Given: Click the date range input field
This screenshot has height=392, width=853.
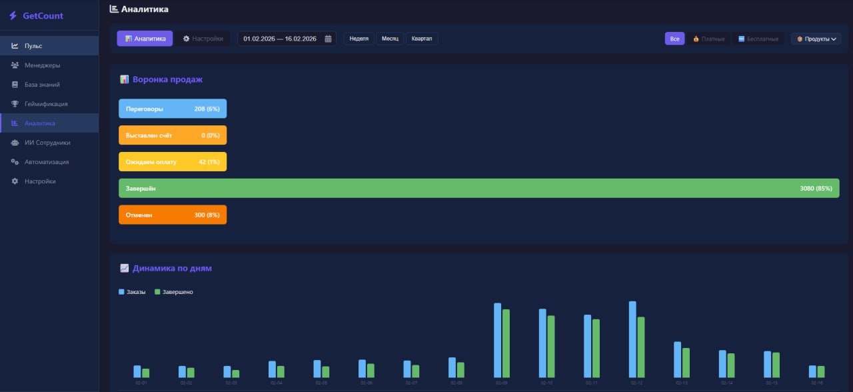Looking at the screenshot, I should [x=280, y=39].
